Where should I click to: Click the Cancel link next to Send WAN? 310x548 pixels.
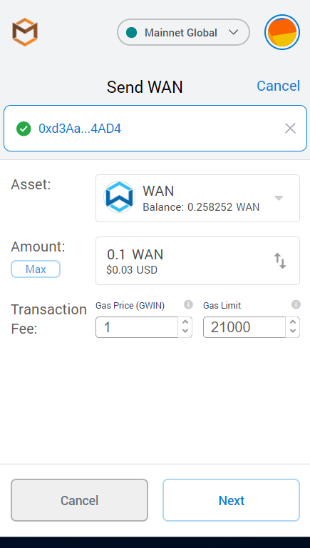tap(278, 86)
